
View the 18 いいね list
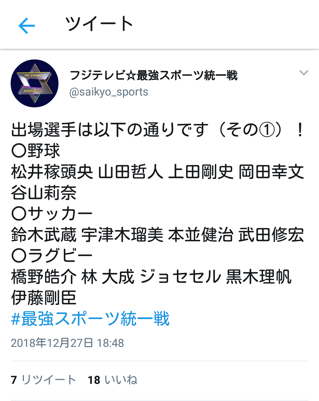pyautogui.click(x=113, y=380)
